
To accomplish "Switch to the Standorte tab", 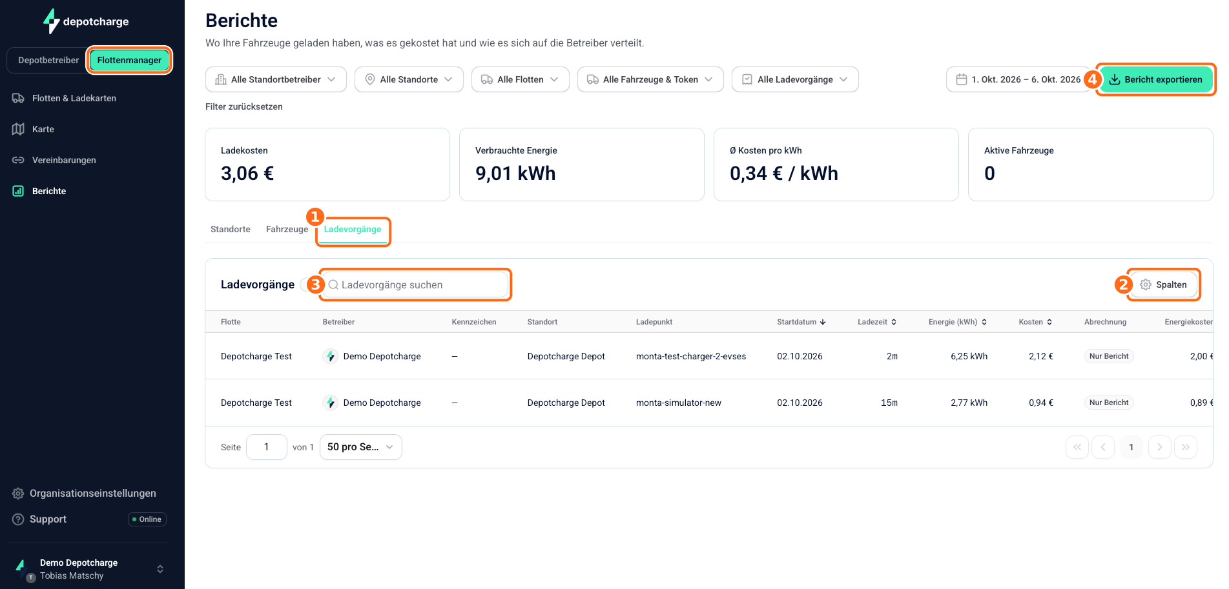I will pyautogui.click(x=231, y=229).
